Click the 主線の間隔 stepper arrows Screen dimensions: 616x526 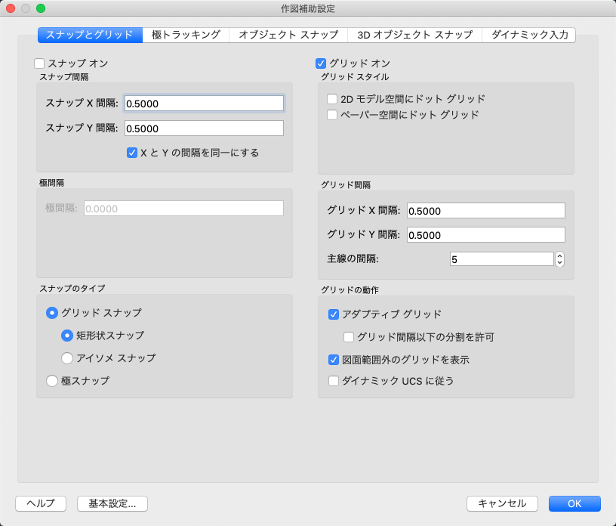(x=559, y=259)
